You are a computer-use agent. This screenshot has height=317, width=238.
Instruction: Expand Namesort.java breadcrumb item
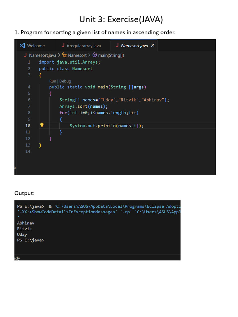point(42,55)
